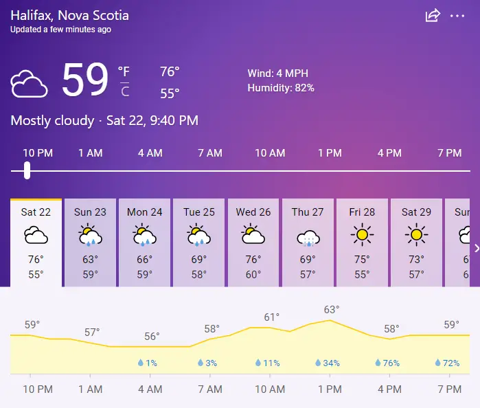The width and height of the screenshot is (480, 408).
Task: Click the mostly cloudy current weather icon
Action: coord(29,84)
